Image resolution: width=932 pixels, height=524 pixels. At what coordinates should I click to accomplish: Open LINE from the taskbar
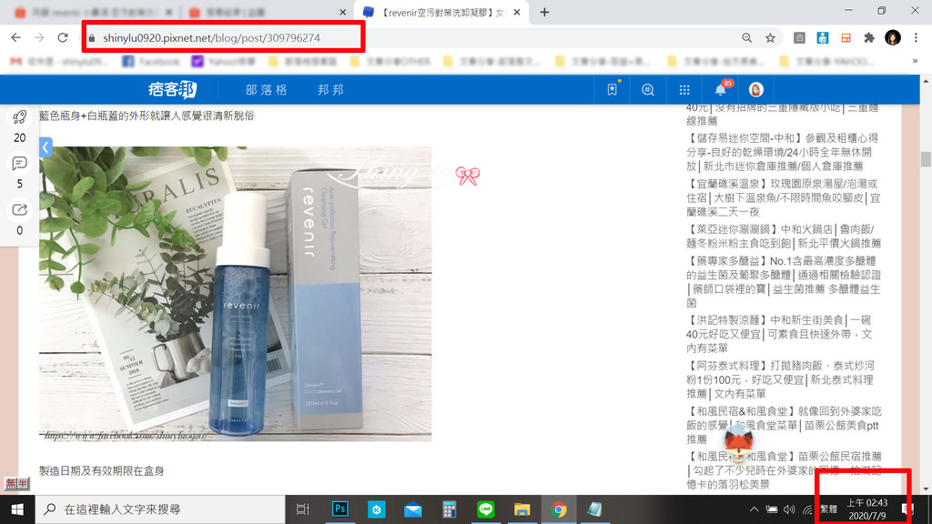coord(486,509)
